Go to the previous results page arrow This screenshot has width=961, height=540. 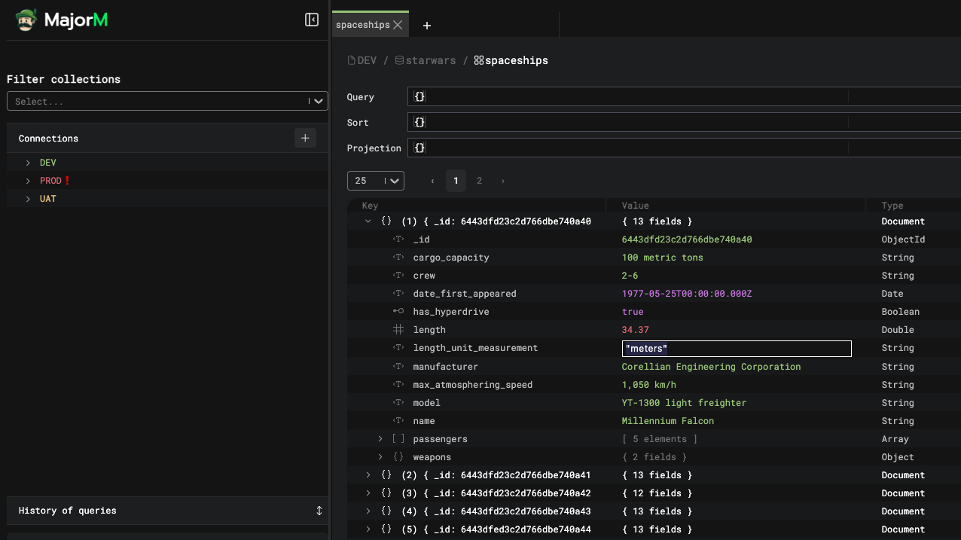pos(432,181)
